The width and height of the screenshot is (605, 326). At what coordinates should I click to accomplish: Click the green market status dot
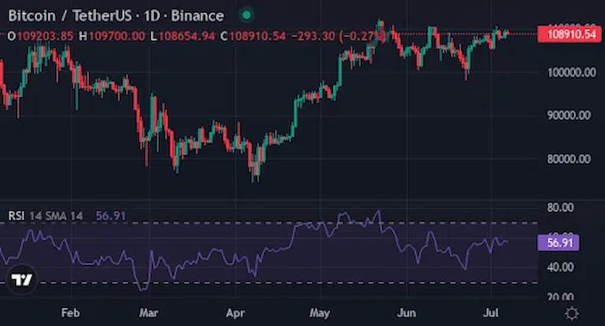point(246,15)
